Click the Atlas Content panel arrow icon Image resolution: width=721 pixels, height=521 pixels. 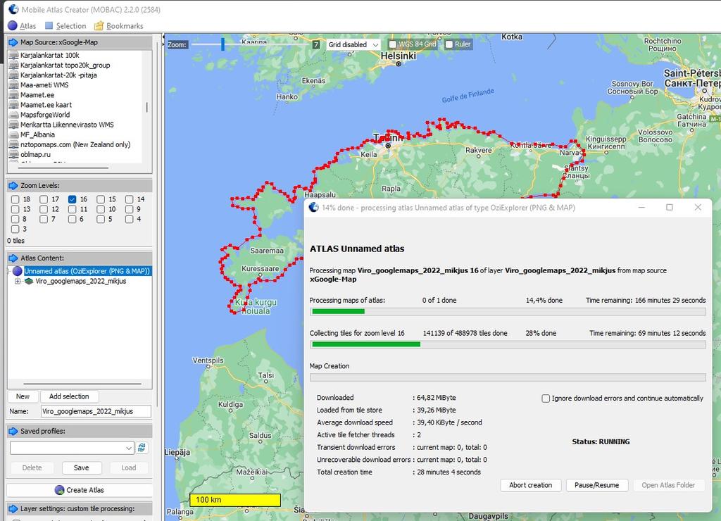pyautogui.click(x=13, y=258)
